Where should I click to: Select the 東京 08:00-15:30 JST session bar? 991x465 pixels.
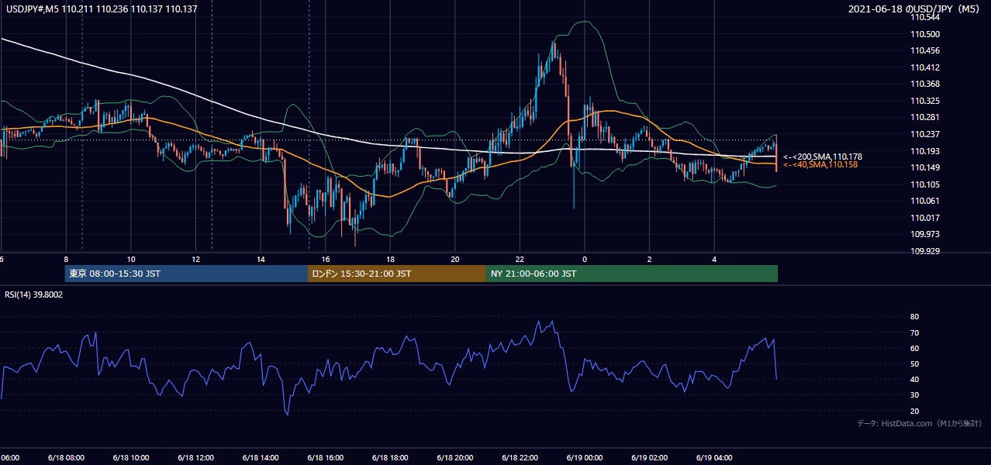(x=186, y=274)
